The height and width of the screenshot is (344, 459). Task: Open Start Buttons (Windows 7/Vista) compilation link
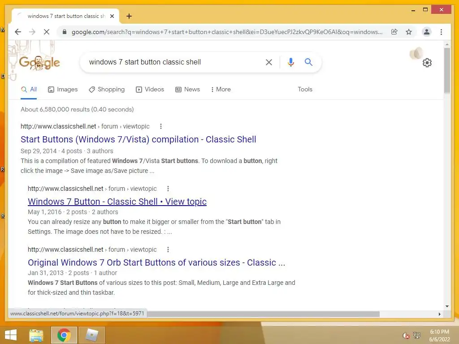[x=139, y=139]
